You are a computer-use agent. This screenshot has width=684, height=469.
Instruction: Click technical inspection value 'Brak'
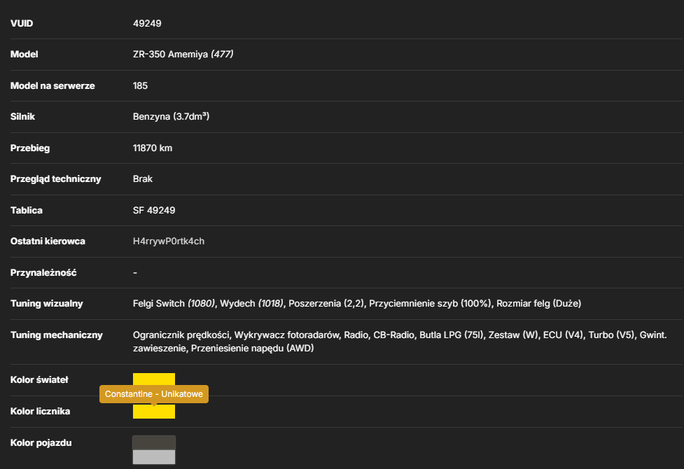pyautogui.click(x=143, y=179)
